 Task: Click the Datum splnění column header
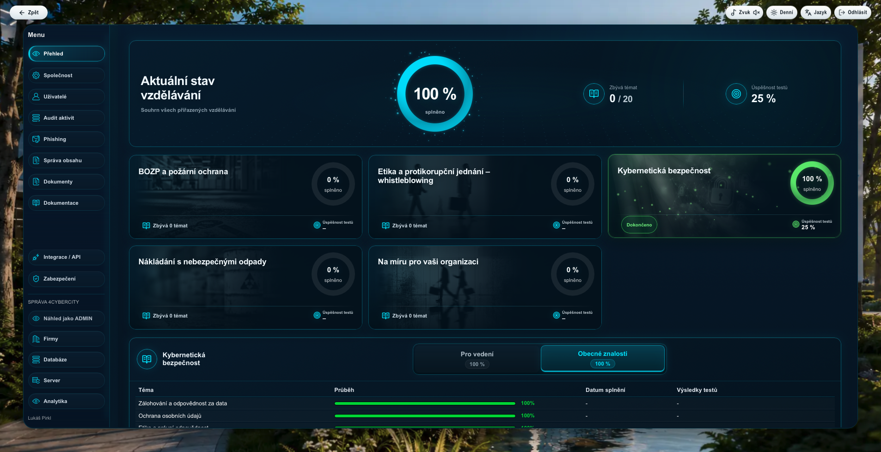(606, 390)
